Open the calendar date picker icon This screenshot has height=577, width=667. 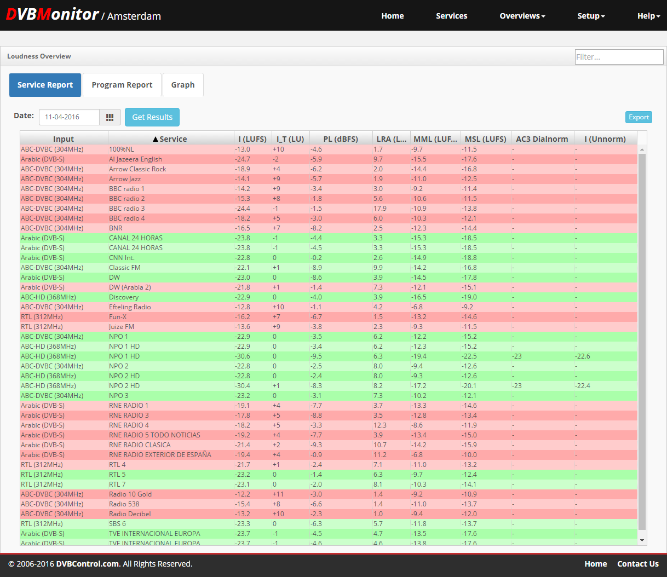tap(110, 117)
